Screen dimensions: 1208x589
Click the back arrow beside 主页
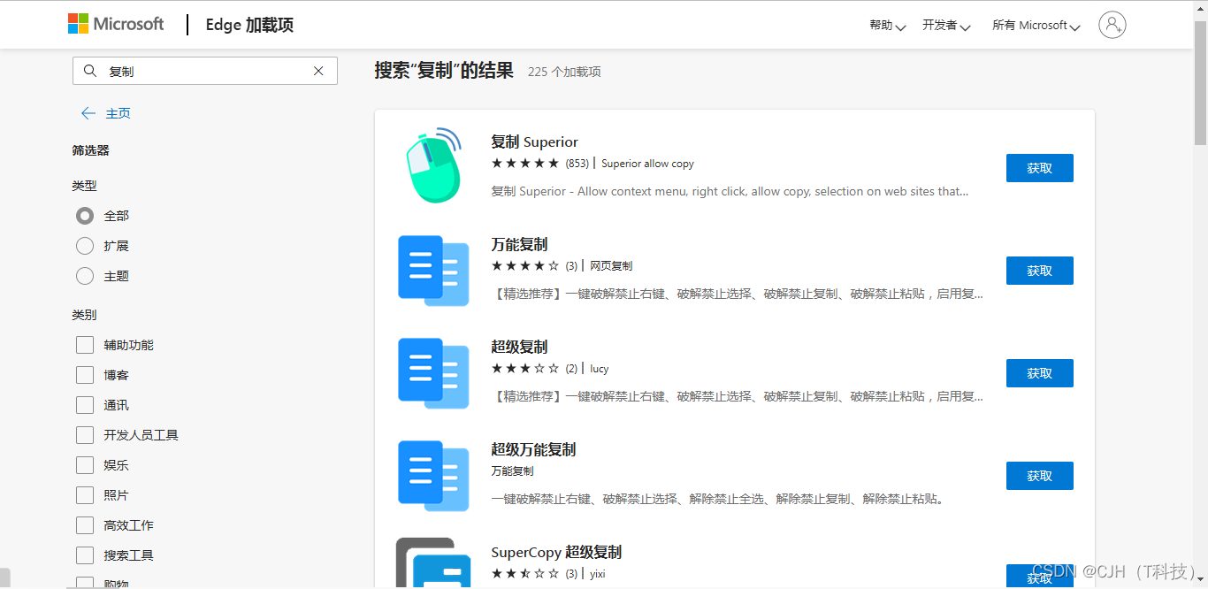(88, 113)
